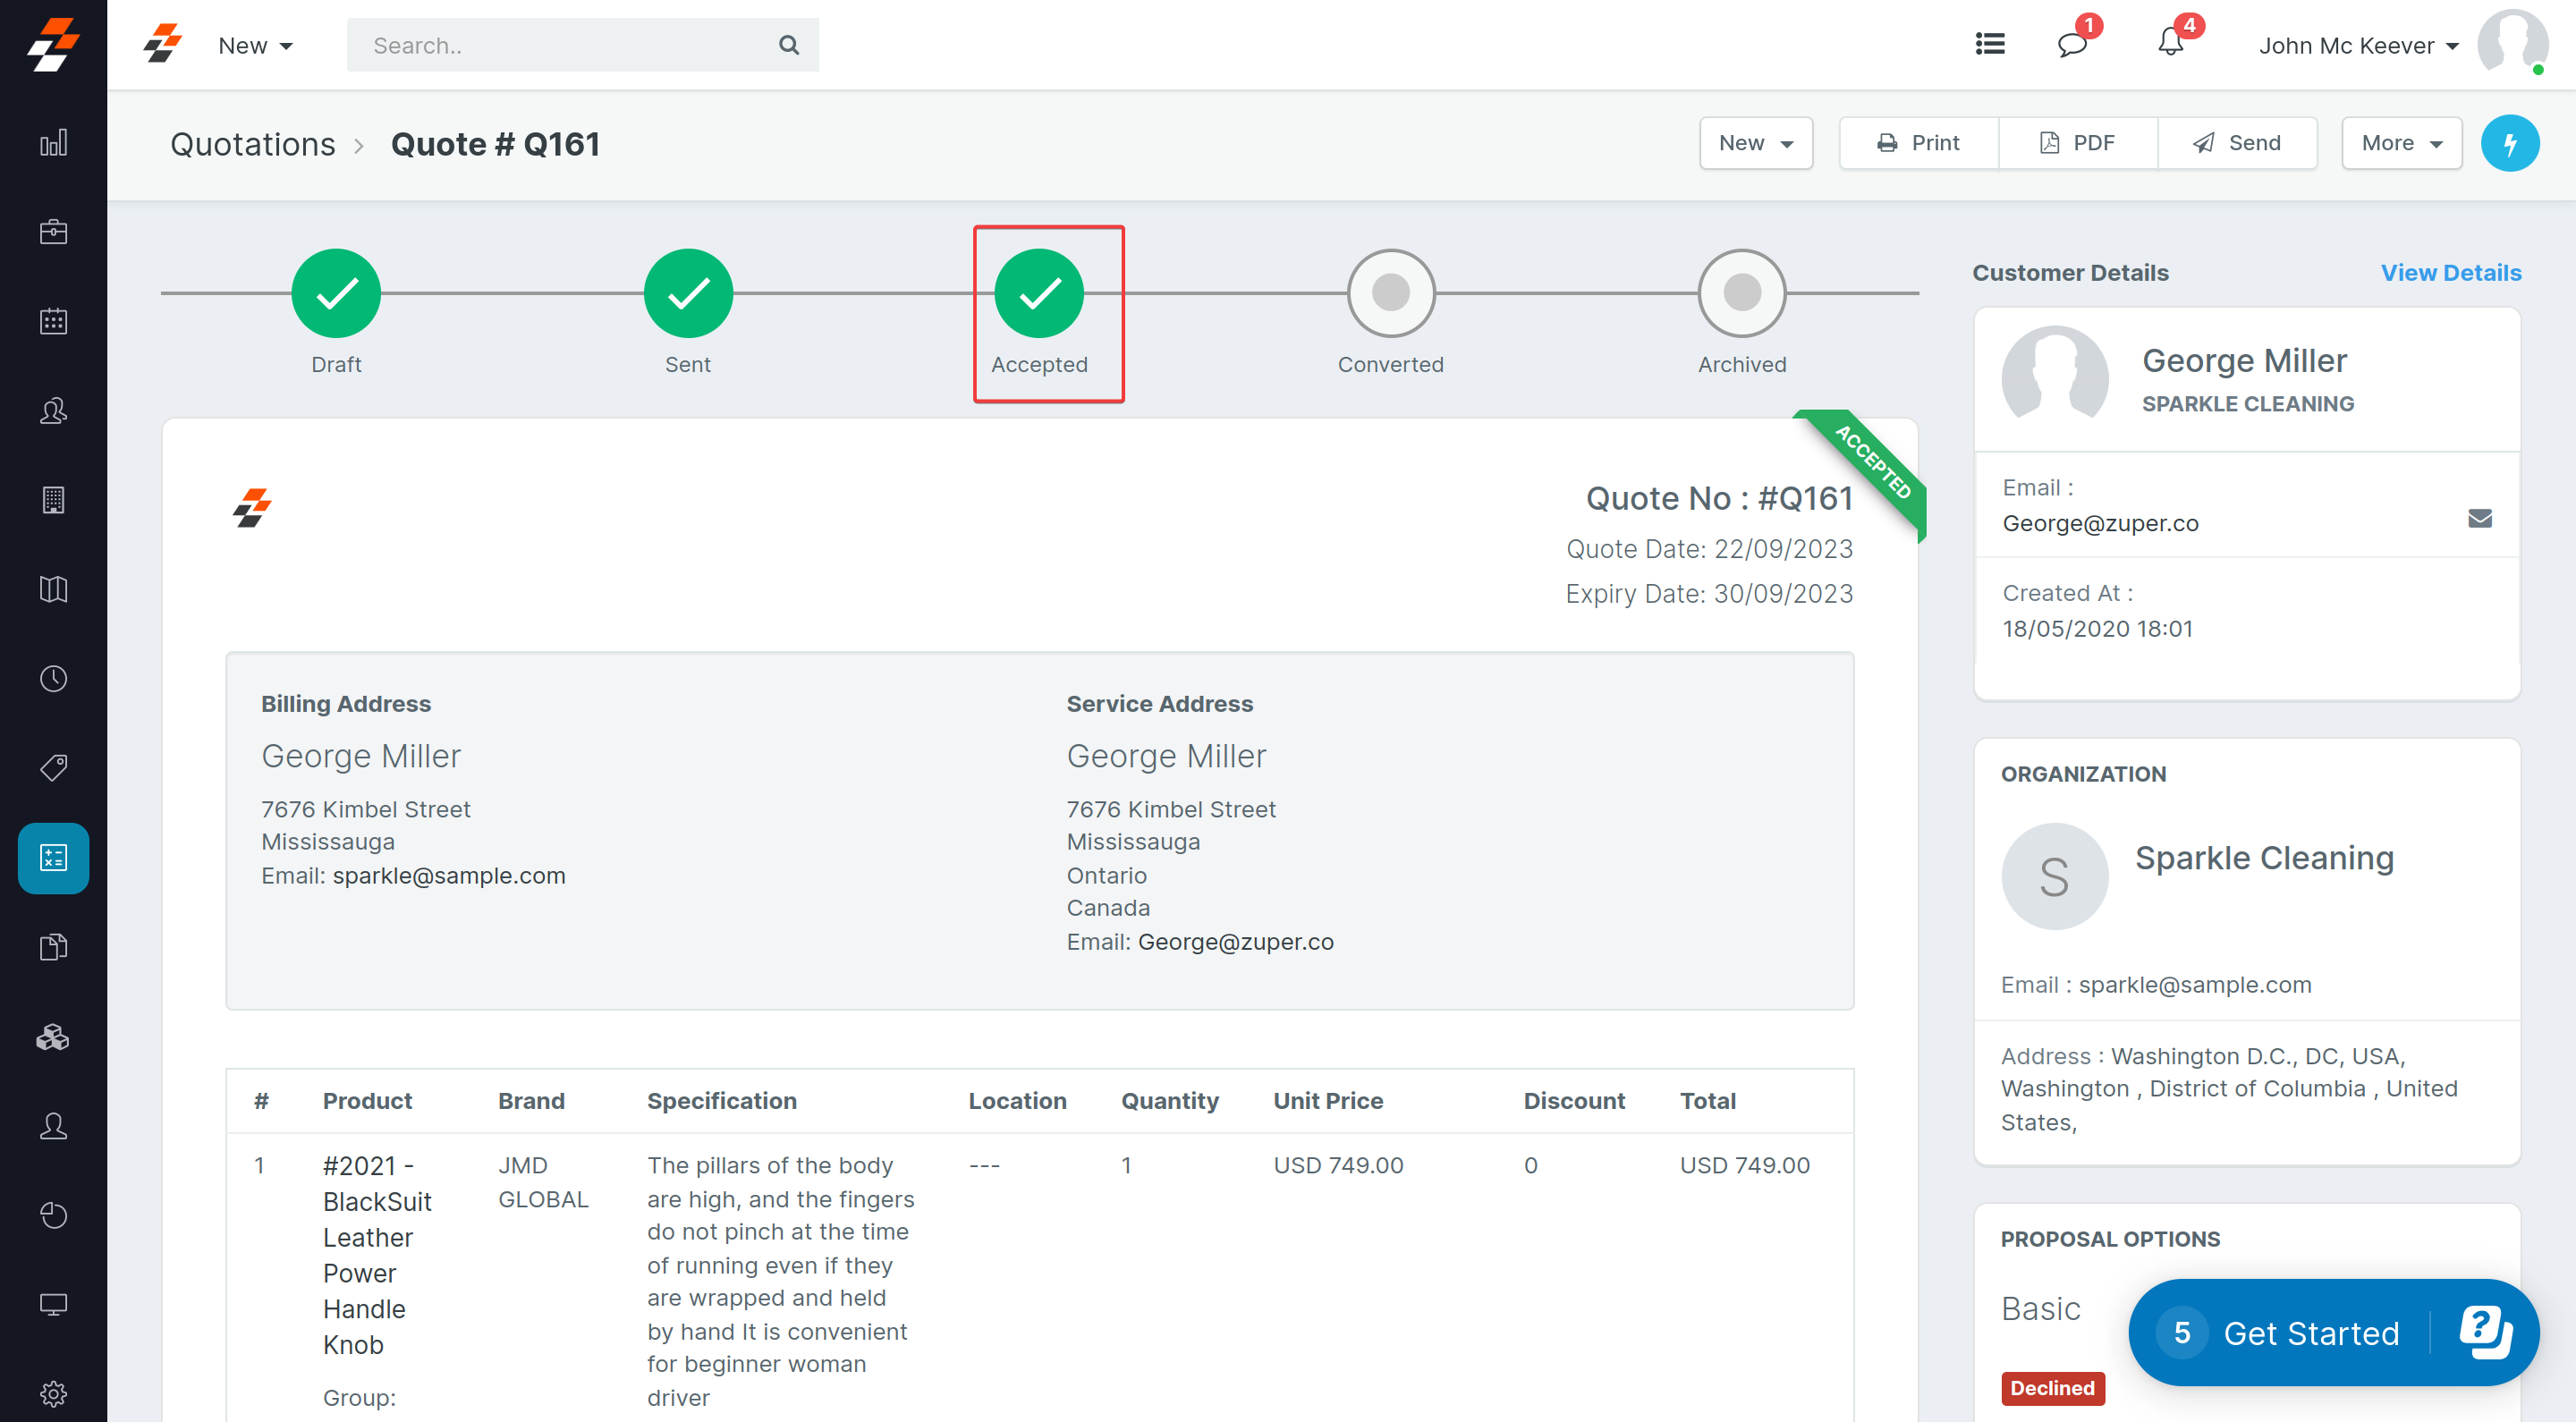Click the View Details link
The height and width of the screenshot is (1422, 2576).
coord(2450,272)
